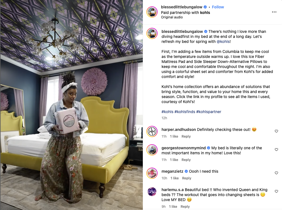Viewport: 282px width, 210px height.
Task: Open the #kohlspartner hashtag
Action: [x=209, y=112]
